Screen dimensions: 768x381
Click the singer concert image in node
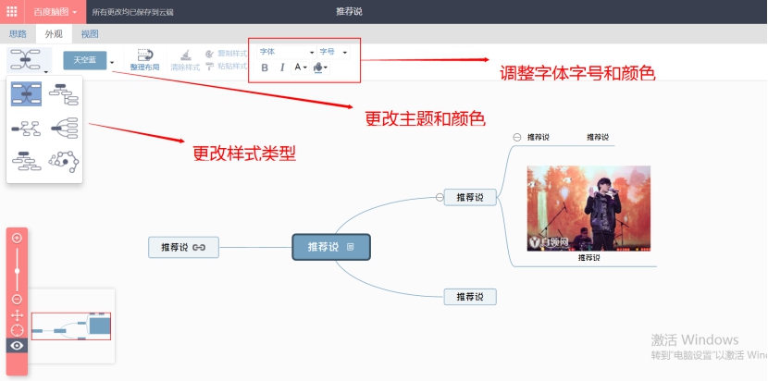[588, 208]
